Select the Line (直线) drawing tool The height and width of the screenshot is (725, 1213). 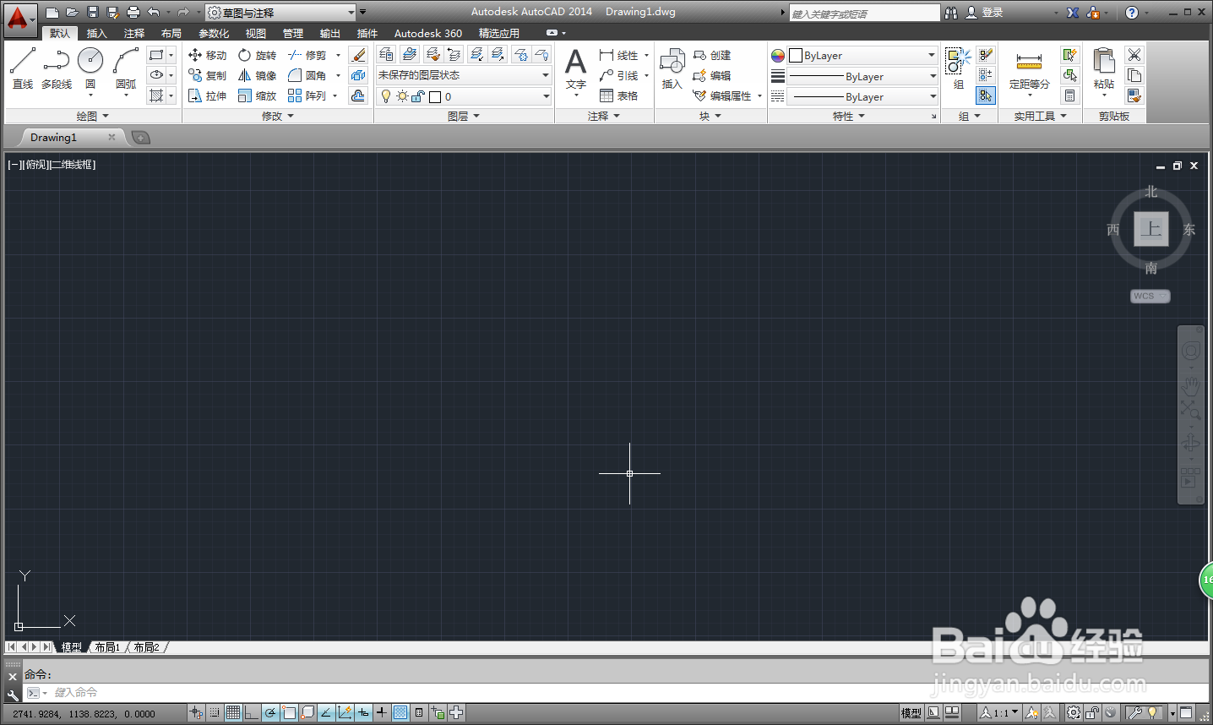click(x=23, y=68)
